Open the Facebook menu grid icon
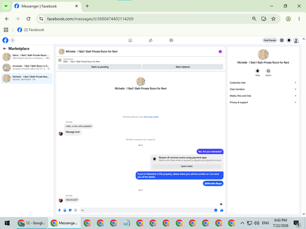306x229 pixels. (282, 40)
